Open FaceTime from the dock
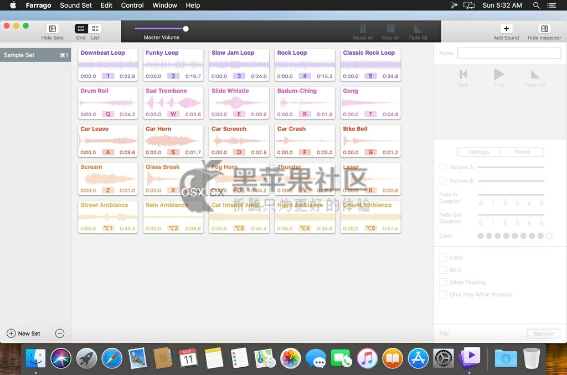This screenshot has width=567, height=375. coord(341,358)
